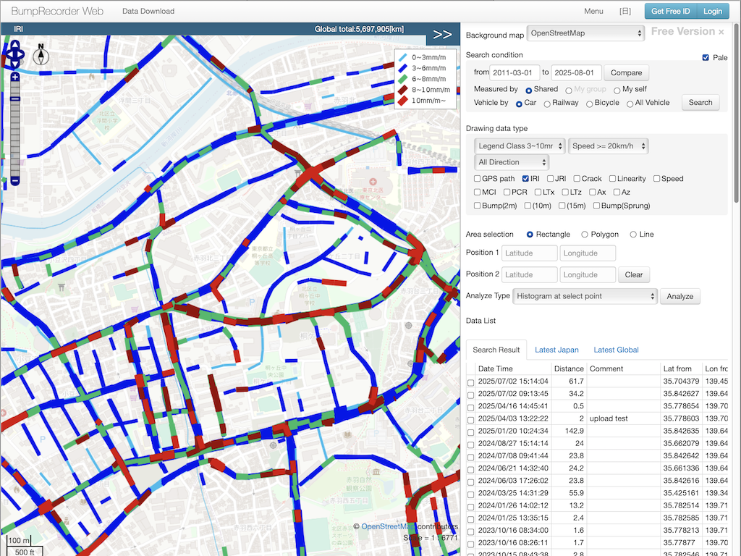
Task: Open the Background map dropdown
Action: 585,33
